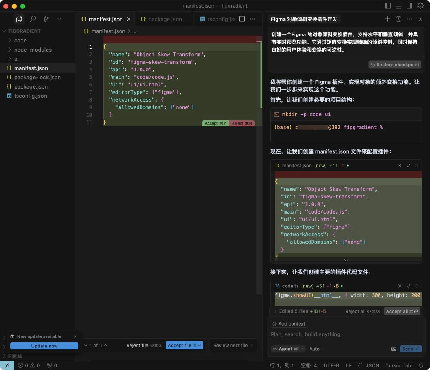
Task: Click the notifications bell icon
Action: (421, 365)
